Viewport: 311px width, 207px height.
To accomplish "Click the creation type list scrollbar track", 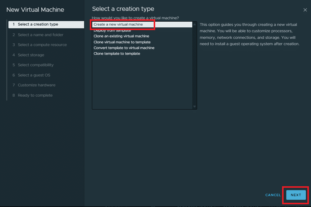I will (x=194, y=66).
